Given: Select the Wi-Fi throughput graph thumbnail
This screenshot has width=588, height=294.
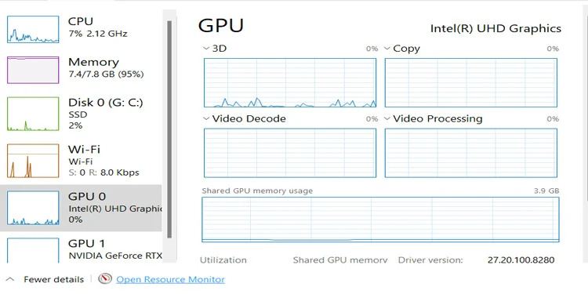Looking at the screenshot, I should click(33, 161).
